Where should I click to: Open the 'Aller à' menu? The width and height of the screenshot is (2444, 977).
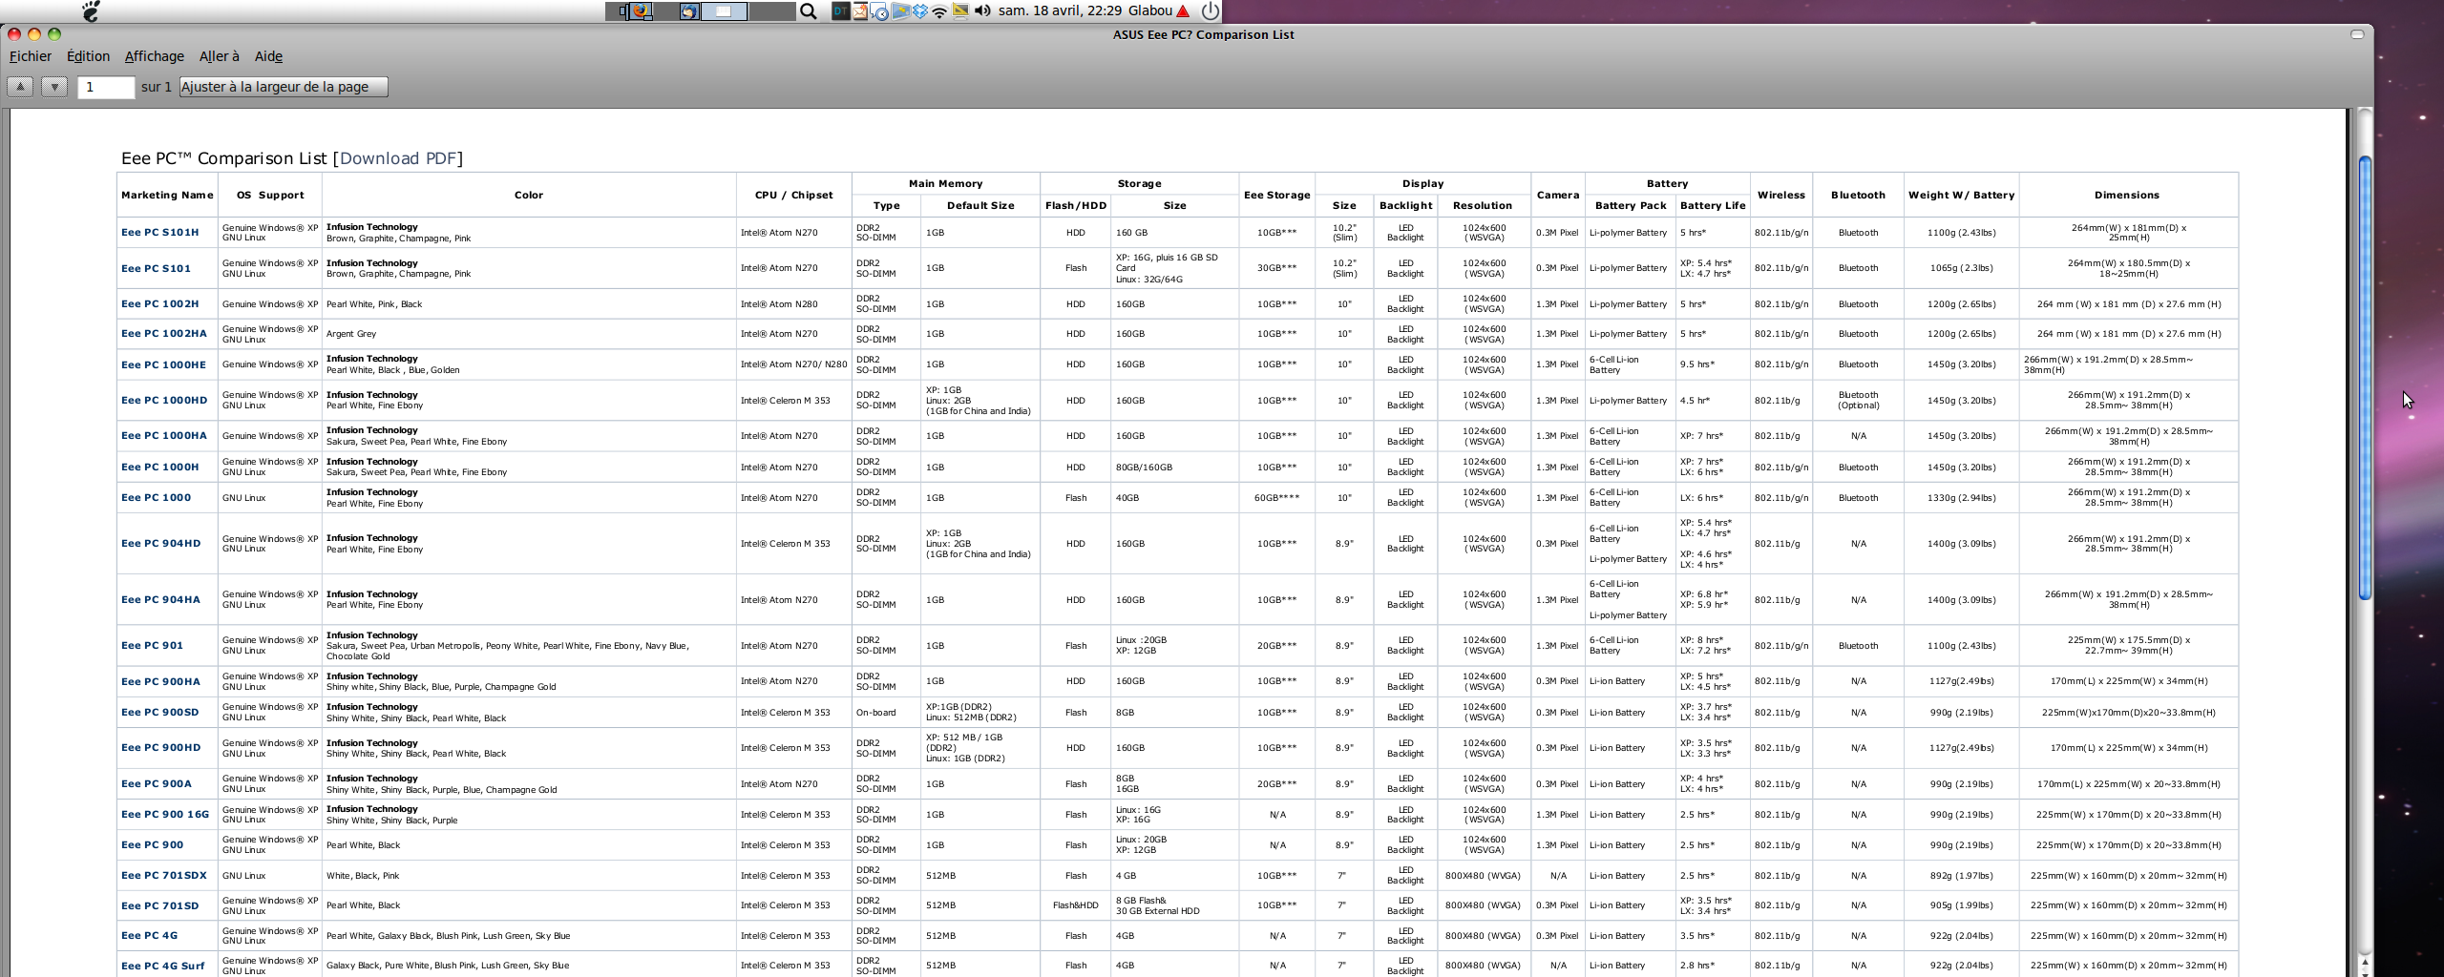click(219, 56)
